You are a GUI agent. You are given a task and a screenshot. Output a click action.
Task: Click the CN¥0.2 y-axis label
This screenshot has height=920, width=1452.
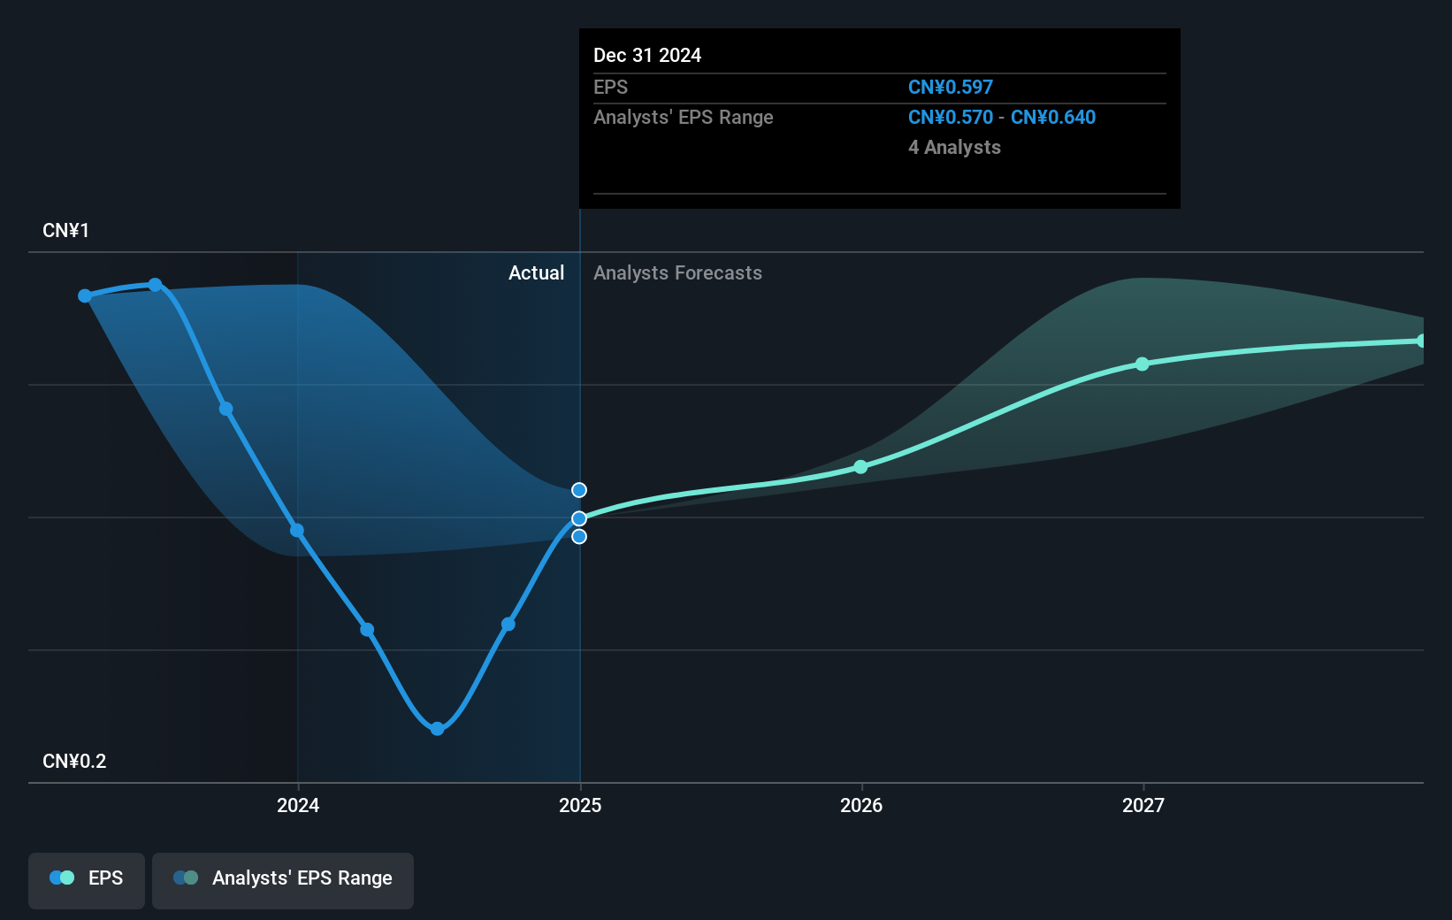[74, 762]
